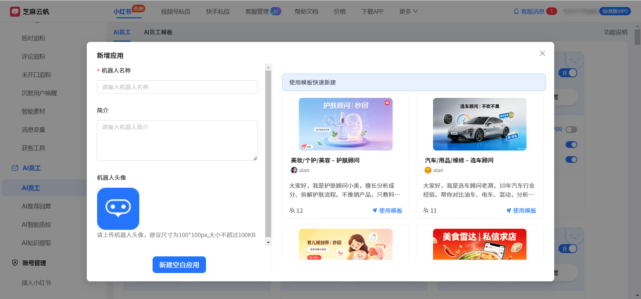This screenshot has width=641, height=299.
Task: Open 沉默用户唤醒 in sidebar
Action: pyautogui.click(x=39, y=93)
